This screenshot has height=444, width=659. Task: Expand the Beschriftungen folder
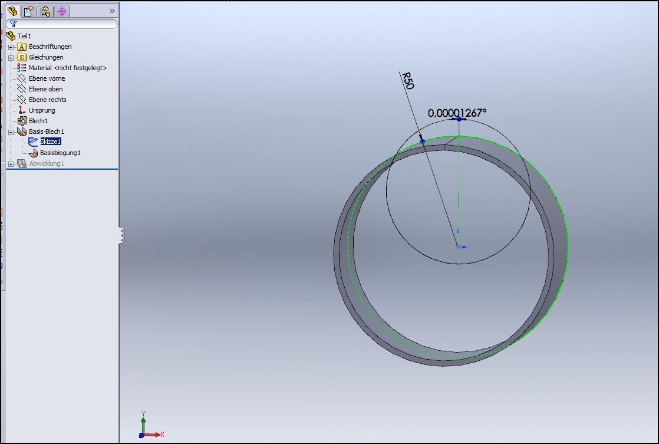(11, 47)
